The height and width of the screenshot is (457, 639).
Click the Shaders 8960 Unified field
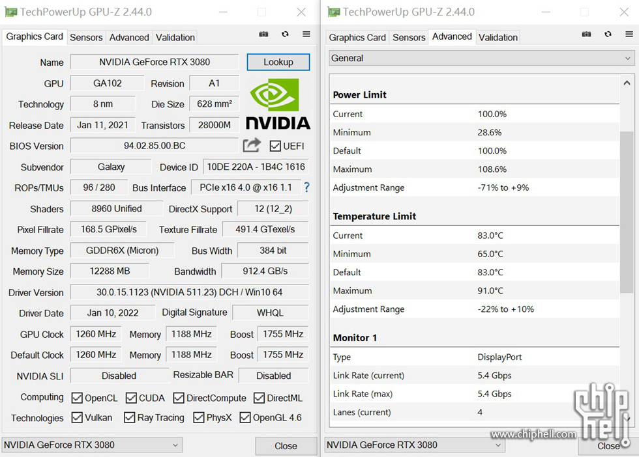click(117, 208)
